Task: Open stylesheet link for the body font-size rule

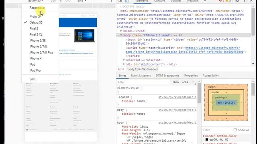Action: pyautogui.click(x=177, y=123)
